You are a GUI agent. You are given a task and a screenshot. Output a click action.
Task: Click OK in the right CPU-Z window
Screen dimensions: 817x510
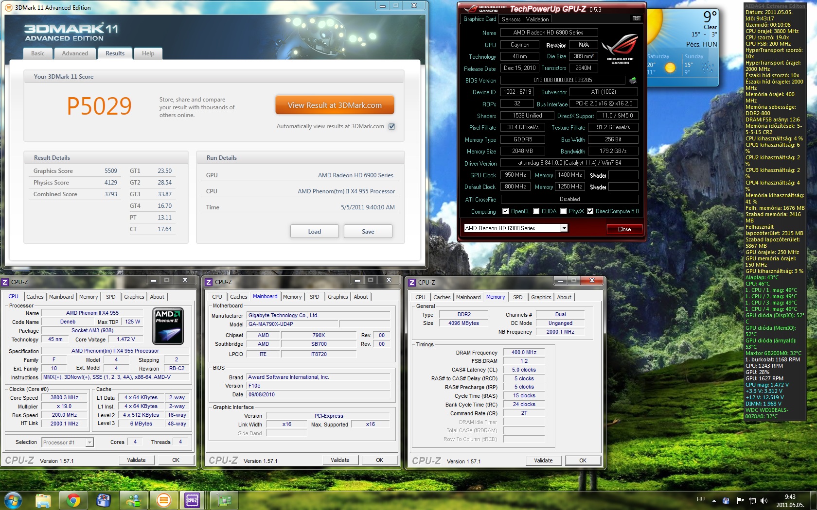583,460
